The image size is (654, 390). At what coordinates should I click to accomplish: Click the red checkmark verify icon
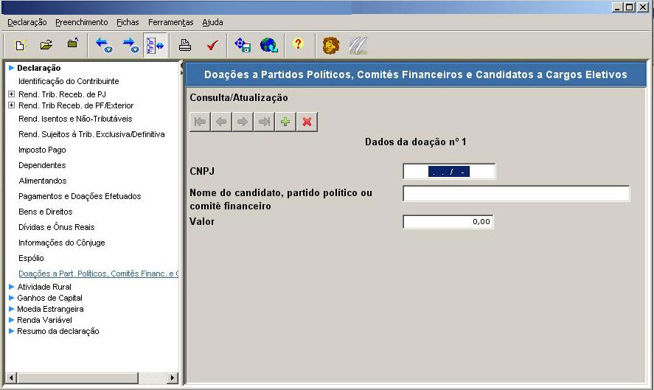212,45
